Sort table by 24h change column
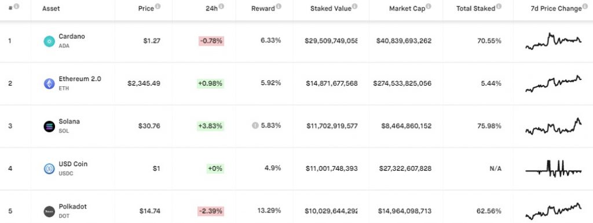This screenshot has height=223, width=593. (x=212, y=8)
